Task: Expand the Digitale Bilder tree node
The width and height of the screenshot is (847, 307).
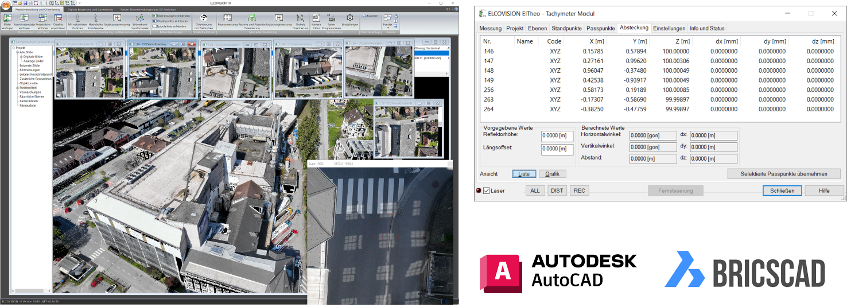Action: click(21, 57)
